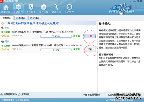Open the 软件宝库 disc icon
Viewport: 144px width, 102px height.
(x=44, y=7)
